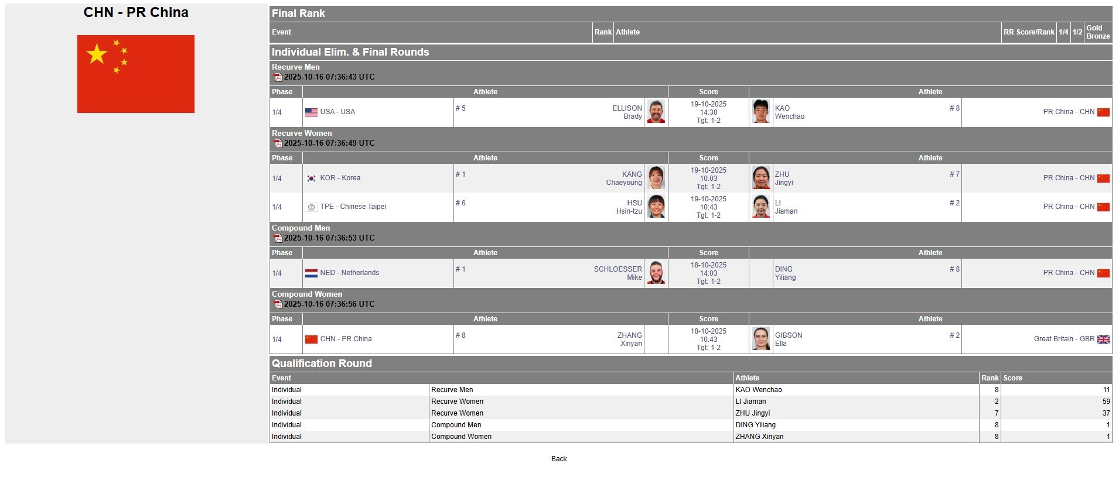Select athlete HSU Hsin-tzu
Image resolution: width=1119 pixels, height=494 pixels.
[629, 207]
